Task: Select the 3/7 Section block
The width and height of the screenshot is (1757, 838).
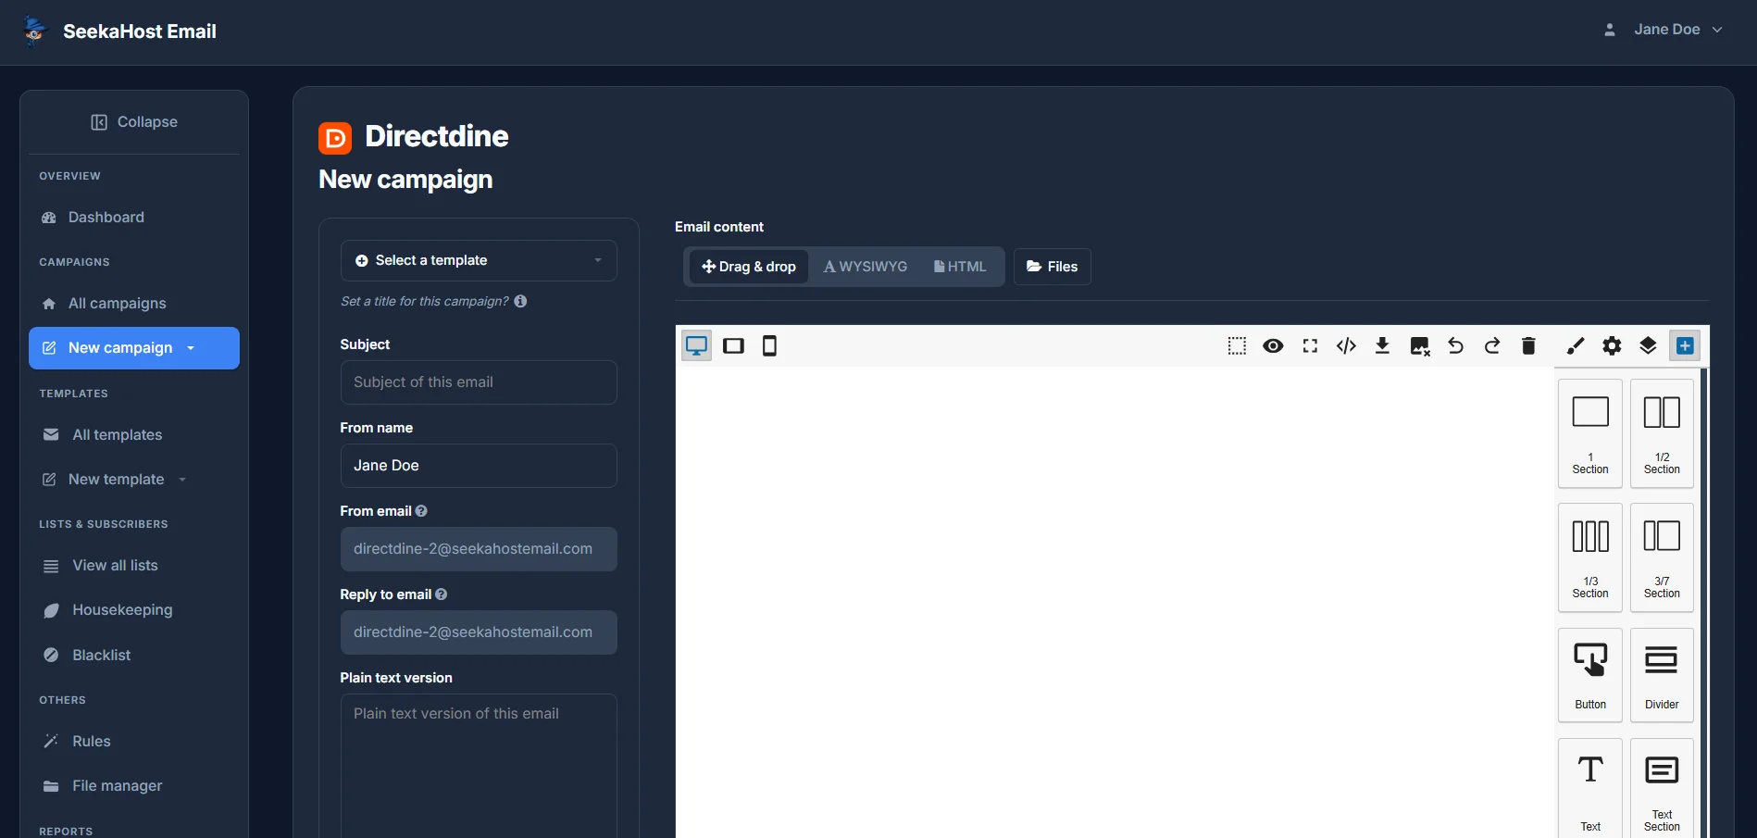Action: 1662,557
